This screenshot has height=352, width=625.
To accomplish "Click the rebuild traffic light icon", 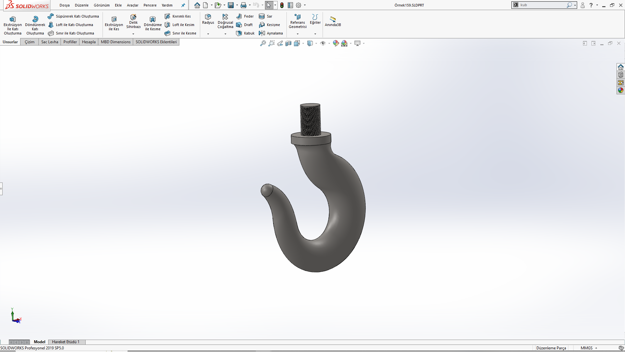I will [x=282, y=5].
